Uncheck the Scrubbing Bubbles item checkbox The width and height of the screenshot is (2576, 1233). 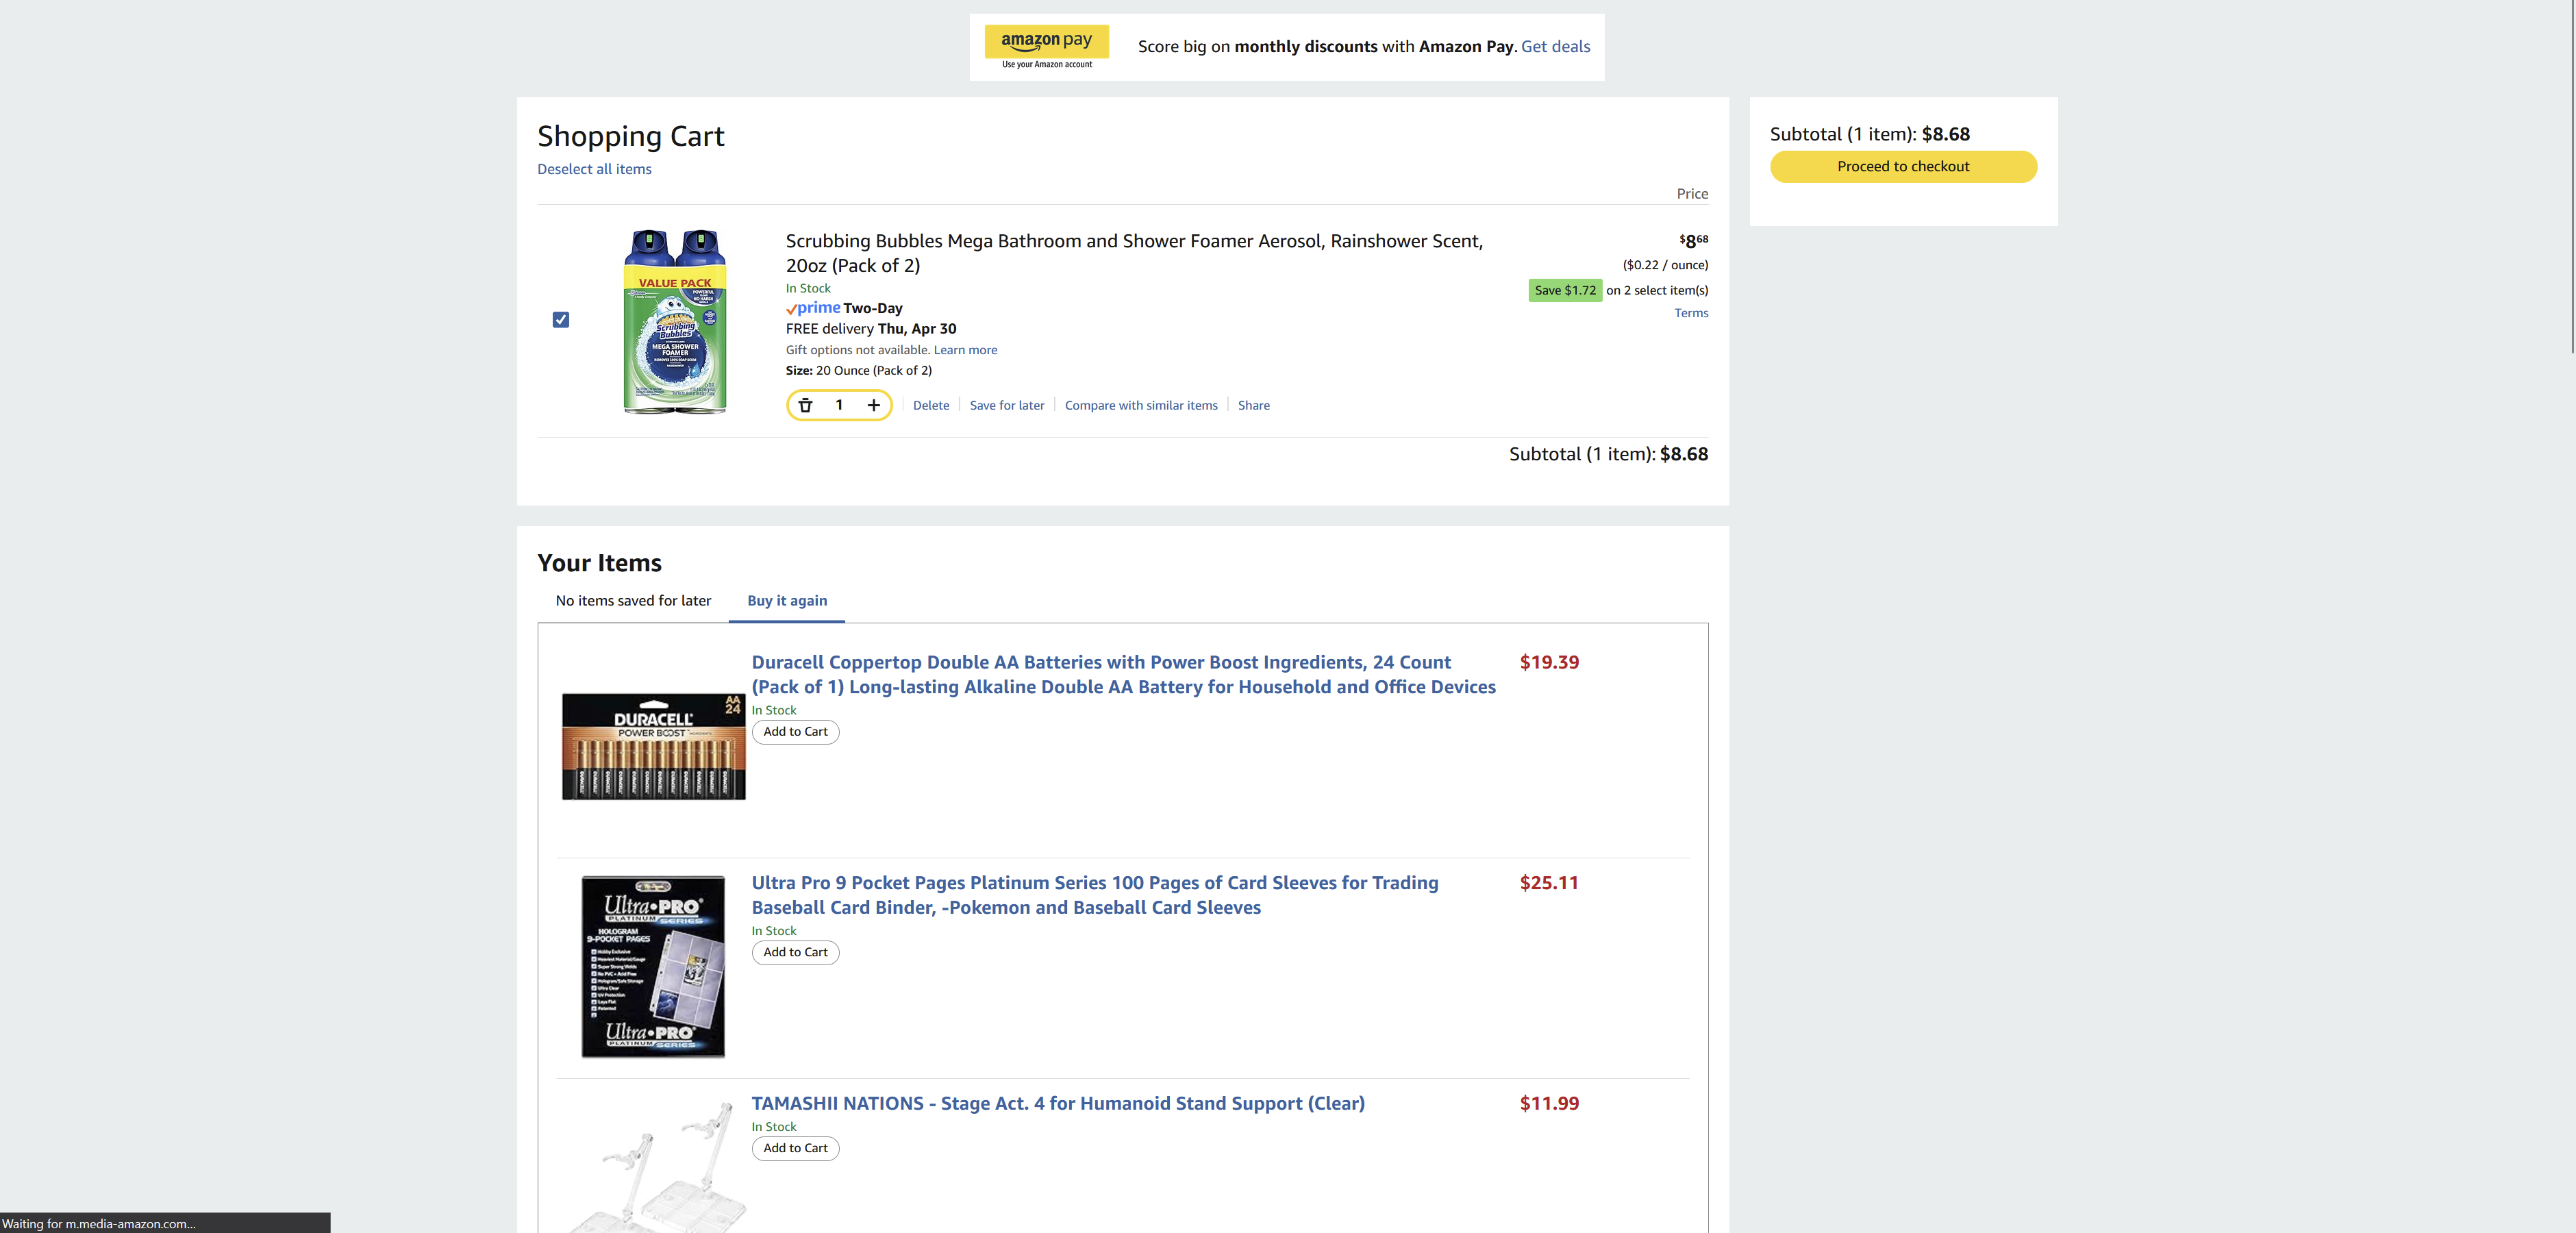click(x=561, y=320)
